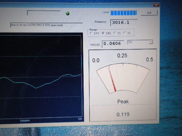
Task: Switch range to 3%
Action: pyautogui.click(x=125, y=33)
